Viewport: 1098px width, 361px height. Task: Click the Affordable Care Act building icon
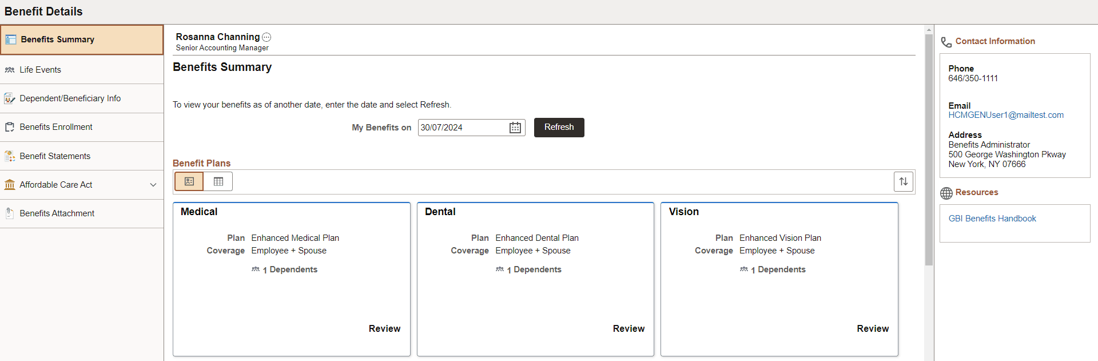pos(10,185)
